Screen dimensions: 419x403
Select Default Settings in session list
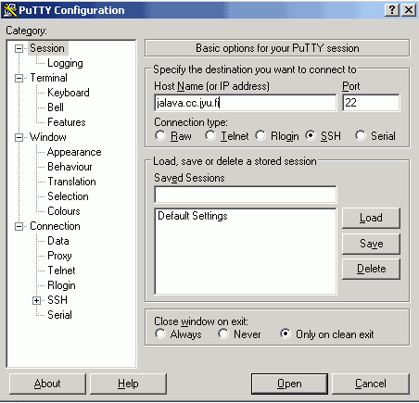click(193, 216)
